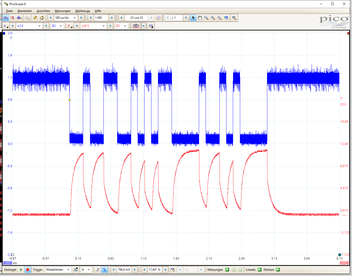Image resolution: width=352 pixels, height=276 pixels.
Task: Click the yellow trigger marker diamond
Action: (x=70, y=100)
